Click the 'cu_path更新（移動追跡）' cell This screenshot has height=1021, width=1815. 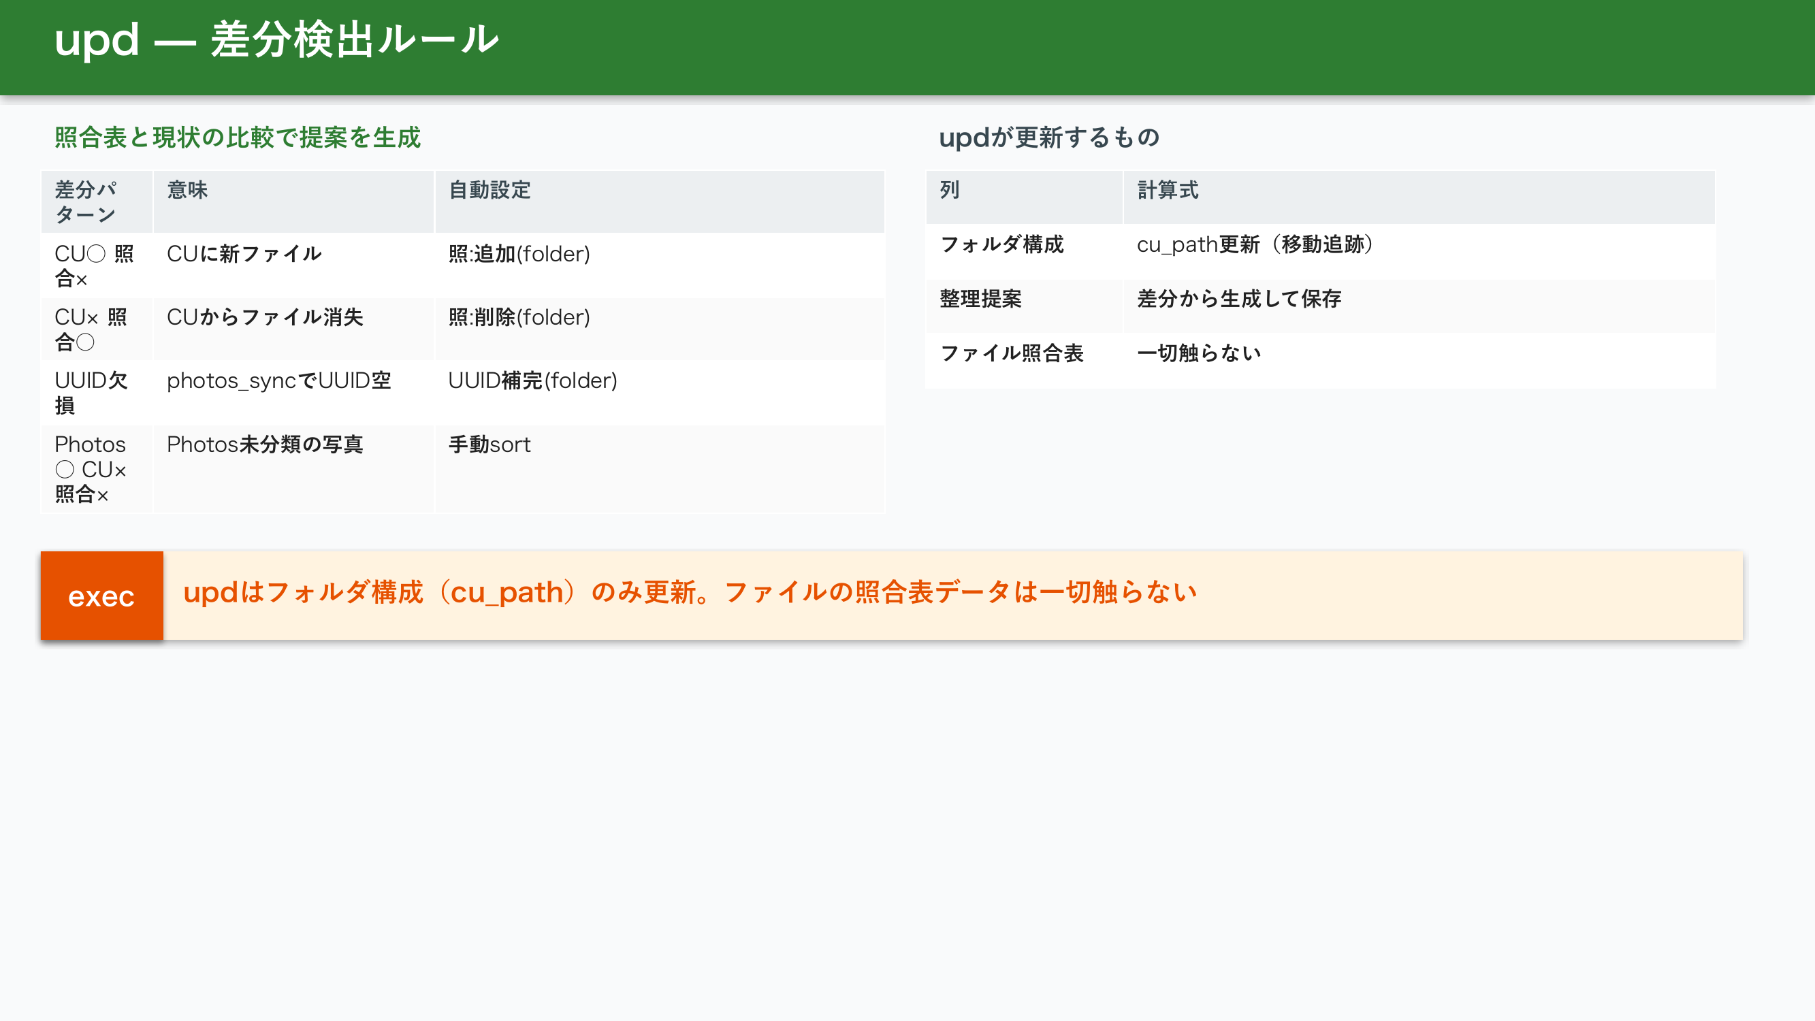point(1255,244)
